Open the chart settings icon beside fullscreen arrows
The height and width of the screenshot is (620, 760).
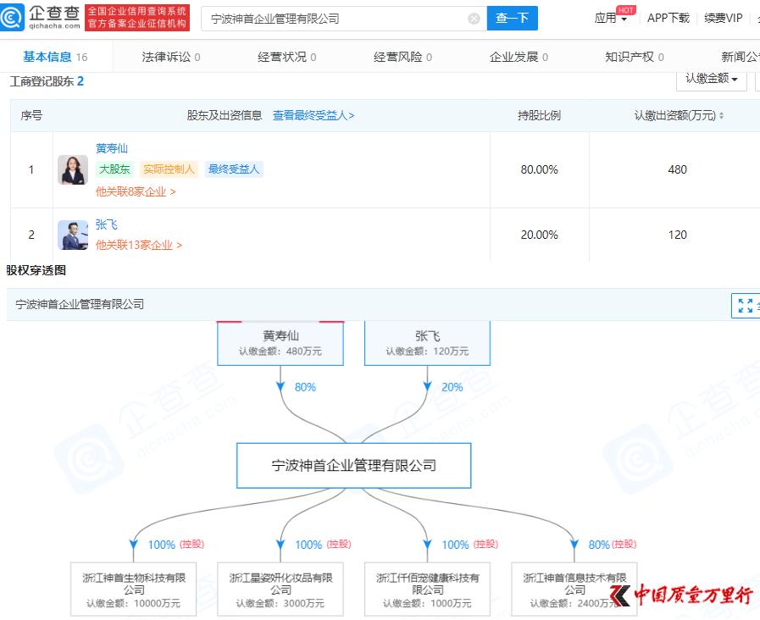tap(757, 306)
